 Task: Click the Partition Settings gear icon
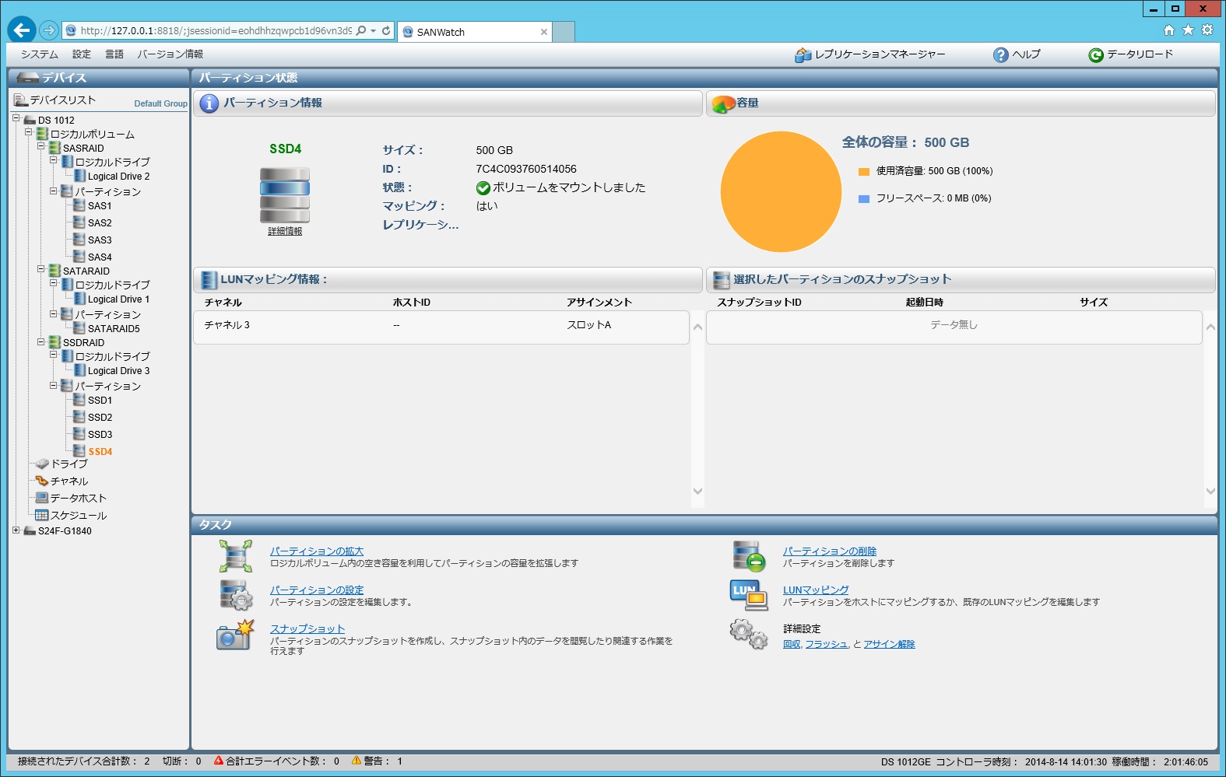coord(235,596)
